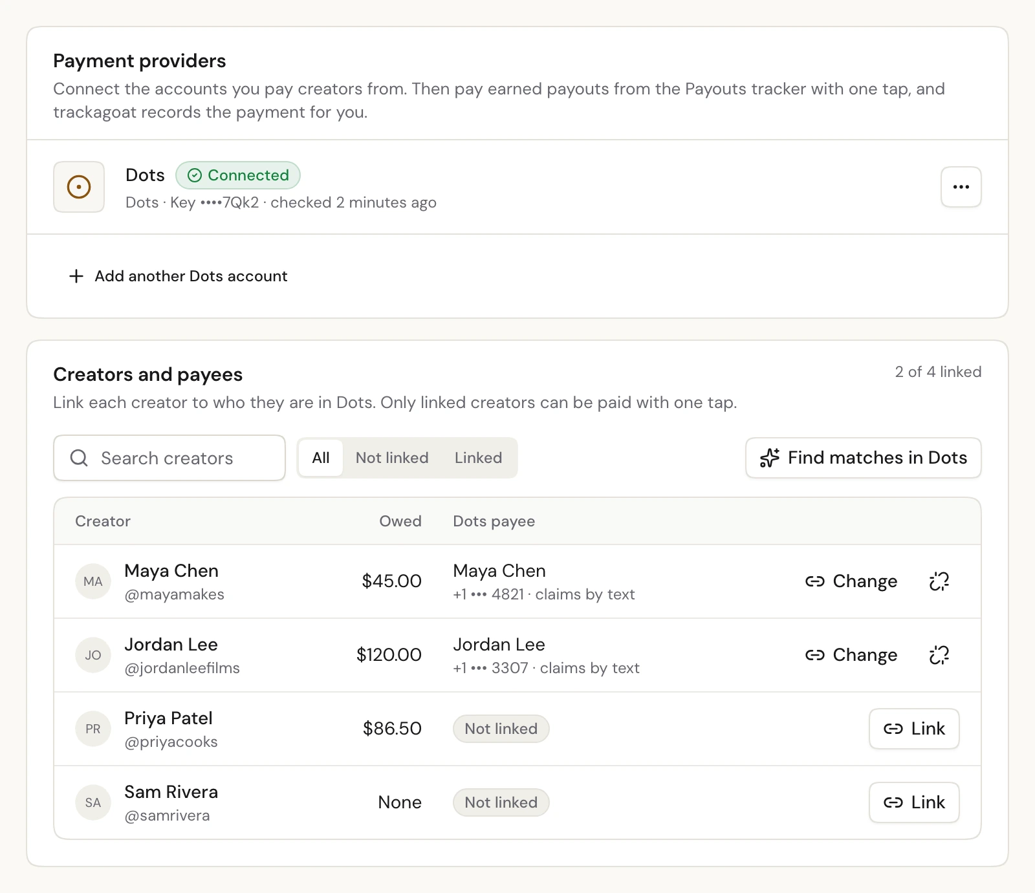The width and height of the screenshot is (1035, 893).
Task: Click the Owed column header
Action: (x=400, y=521)
